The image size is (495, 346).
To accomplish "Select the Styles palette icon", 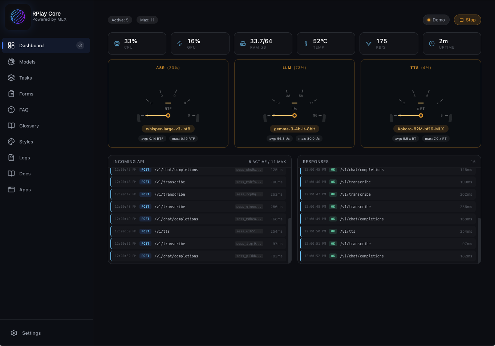I will coord(11,142).
